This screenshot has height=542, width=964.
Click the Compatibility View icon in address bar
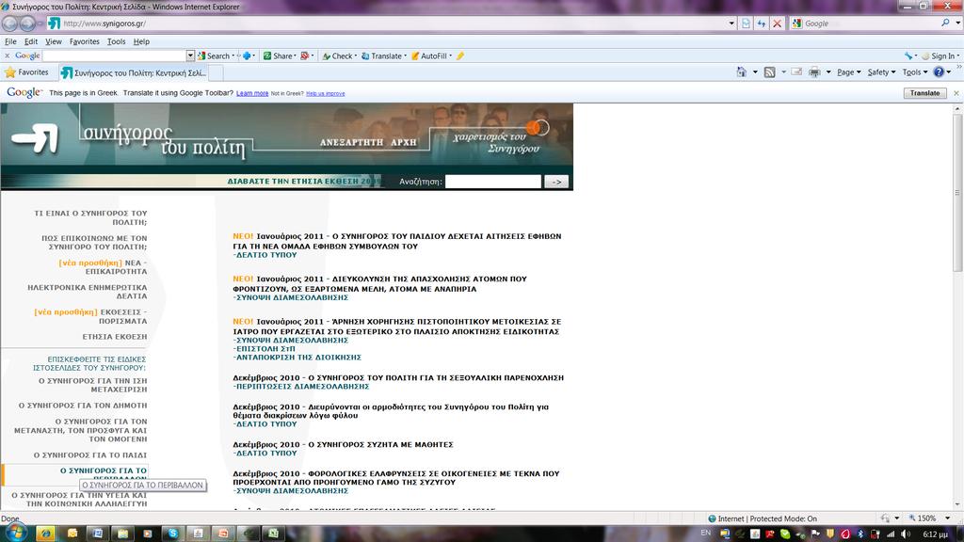(746, 24)
